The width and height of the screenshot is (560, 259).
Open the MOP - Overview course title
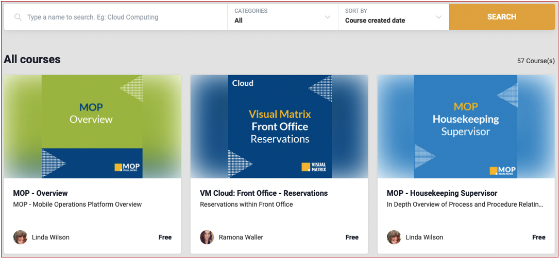40,193
